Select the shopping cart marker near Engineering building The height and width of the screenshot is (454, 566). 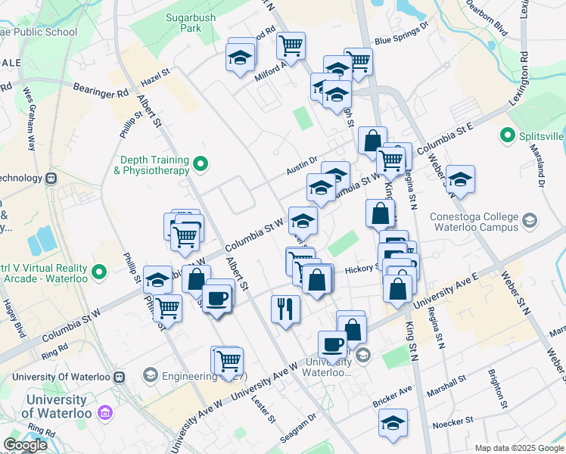tap(229, 362)
